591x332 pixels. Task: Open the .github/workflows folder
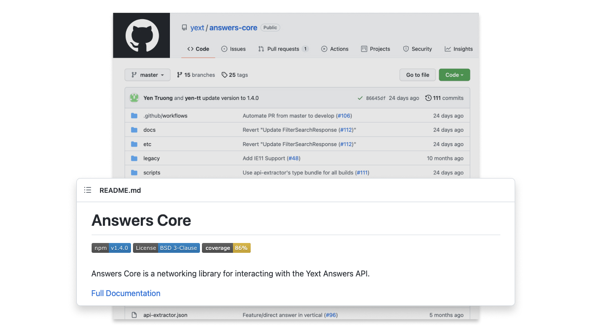165,116
